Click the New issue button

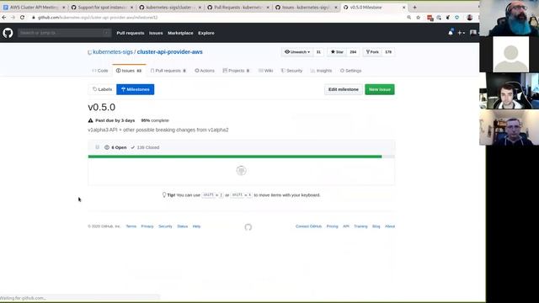coord(380,89)
